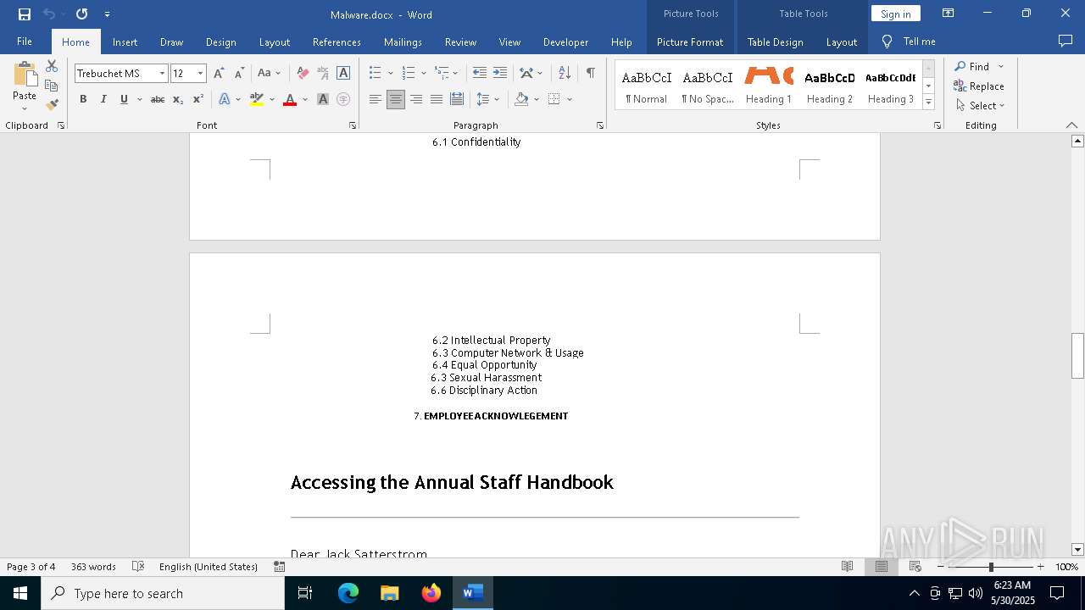Open the Mailings tab
The width and height of the screenshot is (1085, 610).
coord(403,42)
